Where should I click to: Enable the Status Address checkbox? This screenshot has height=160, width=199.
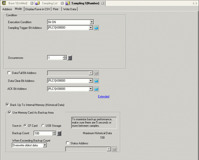tap(68, 143)
